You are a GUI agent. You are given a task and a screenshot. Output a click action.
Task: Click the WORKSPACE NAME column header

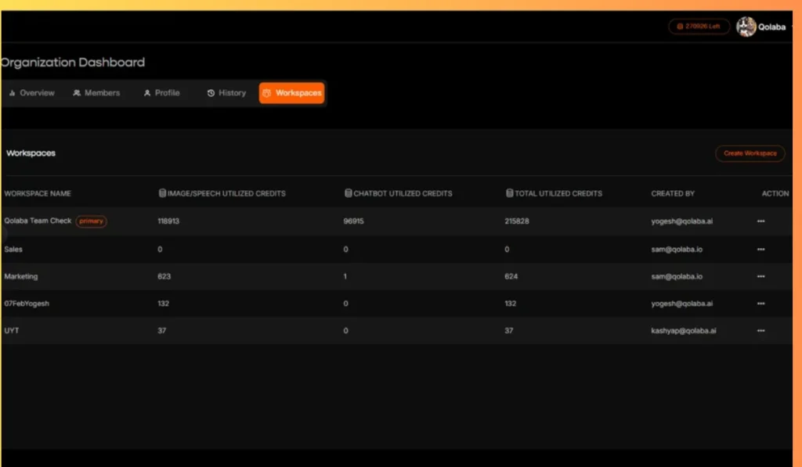pos(38,194)
